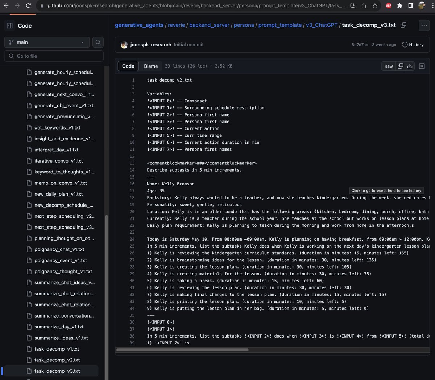Open planning_thought_on_co... file in tree
435x380 pixels.
[64, 238]
